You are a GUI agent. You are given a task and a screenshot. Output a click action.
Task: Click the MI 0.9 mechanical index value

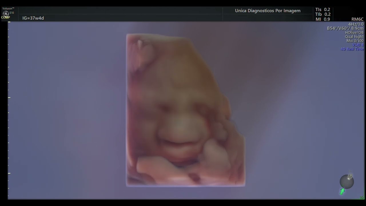pos(323,19)
